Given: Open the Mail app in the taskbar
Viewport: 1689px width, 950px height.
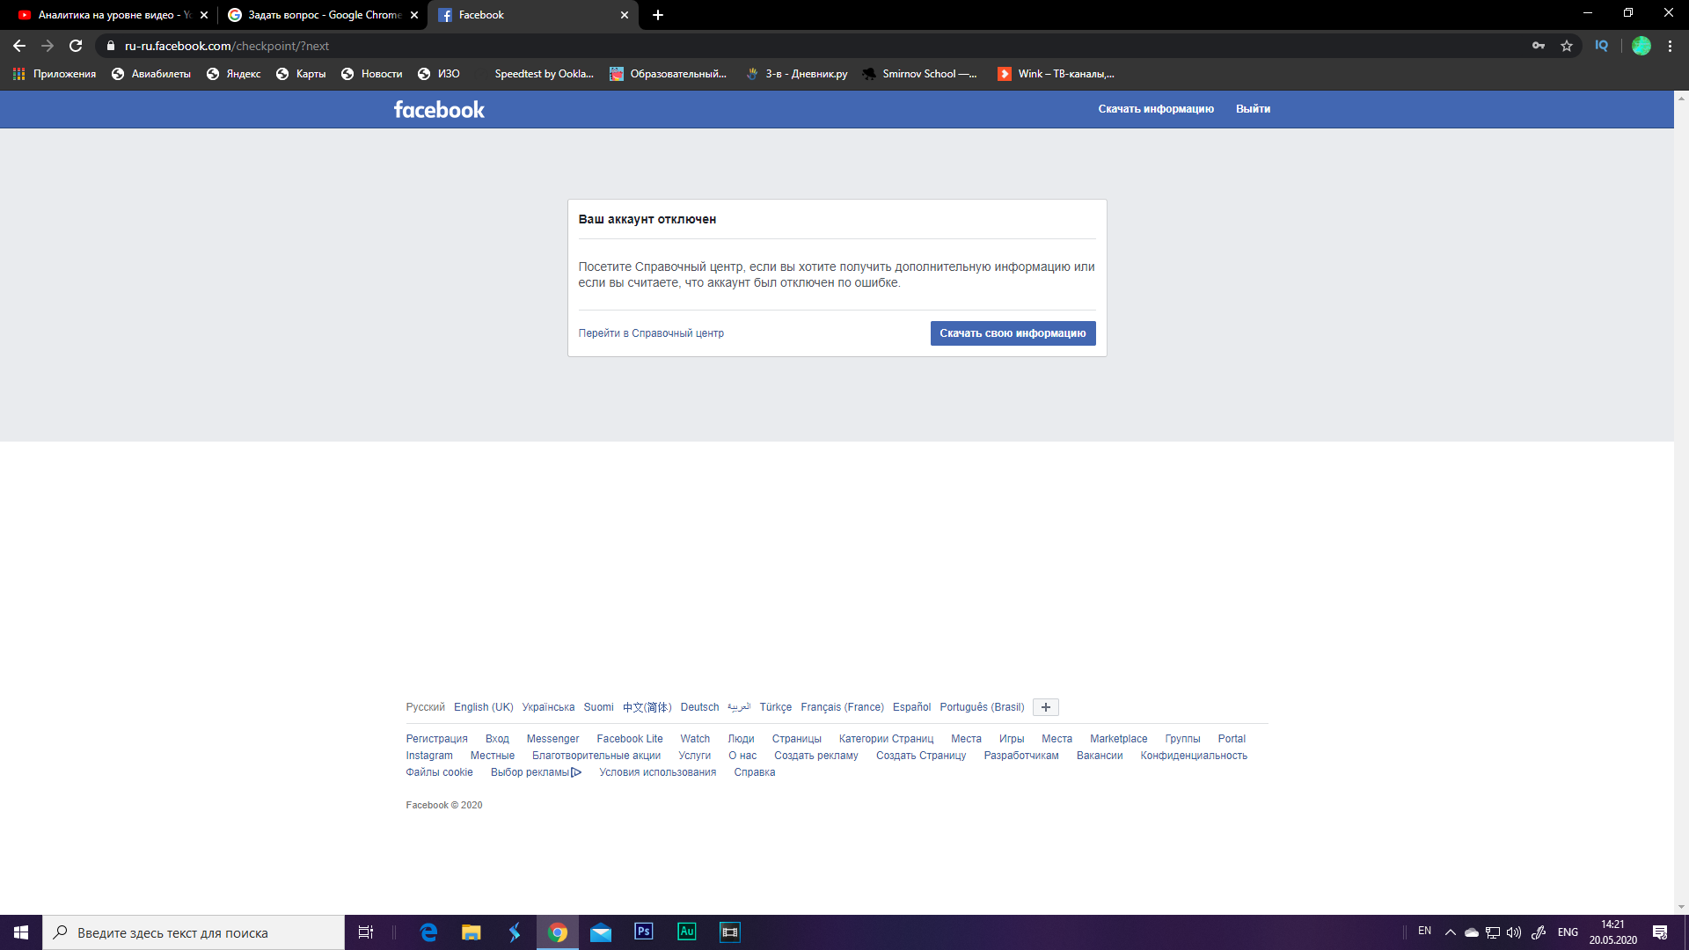Looking at the screenshot, I should click(601, 932).
